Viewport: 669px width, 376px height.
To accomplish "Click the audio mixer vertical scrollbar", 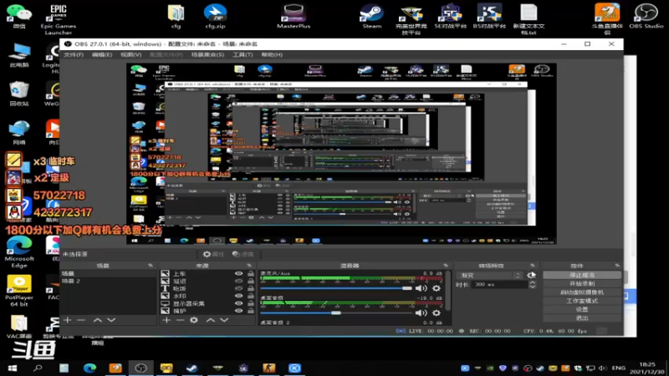I will (447, 291).
